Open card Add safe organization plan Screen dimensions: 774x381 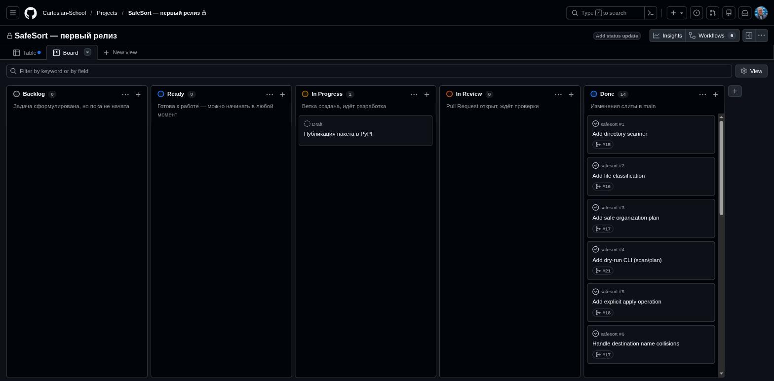[625, 218]
